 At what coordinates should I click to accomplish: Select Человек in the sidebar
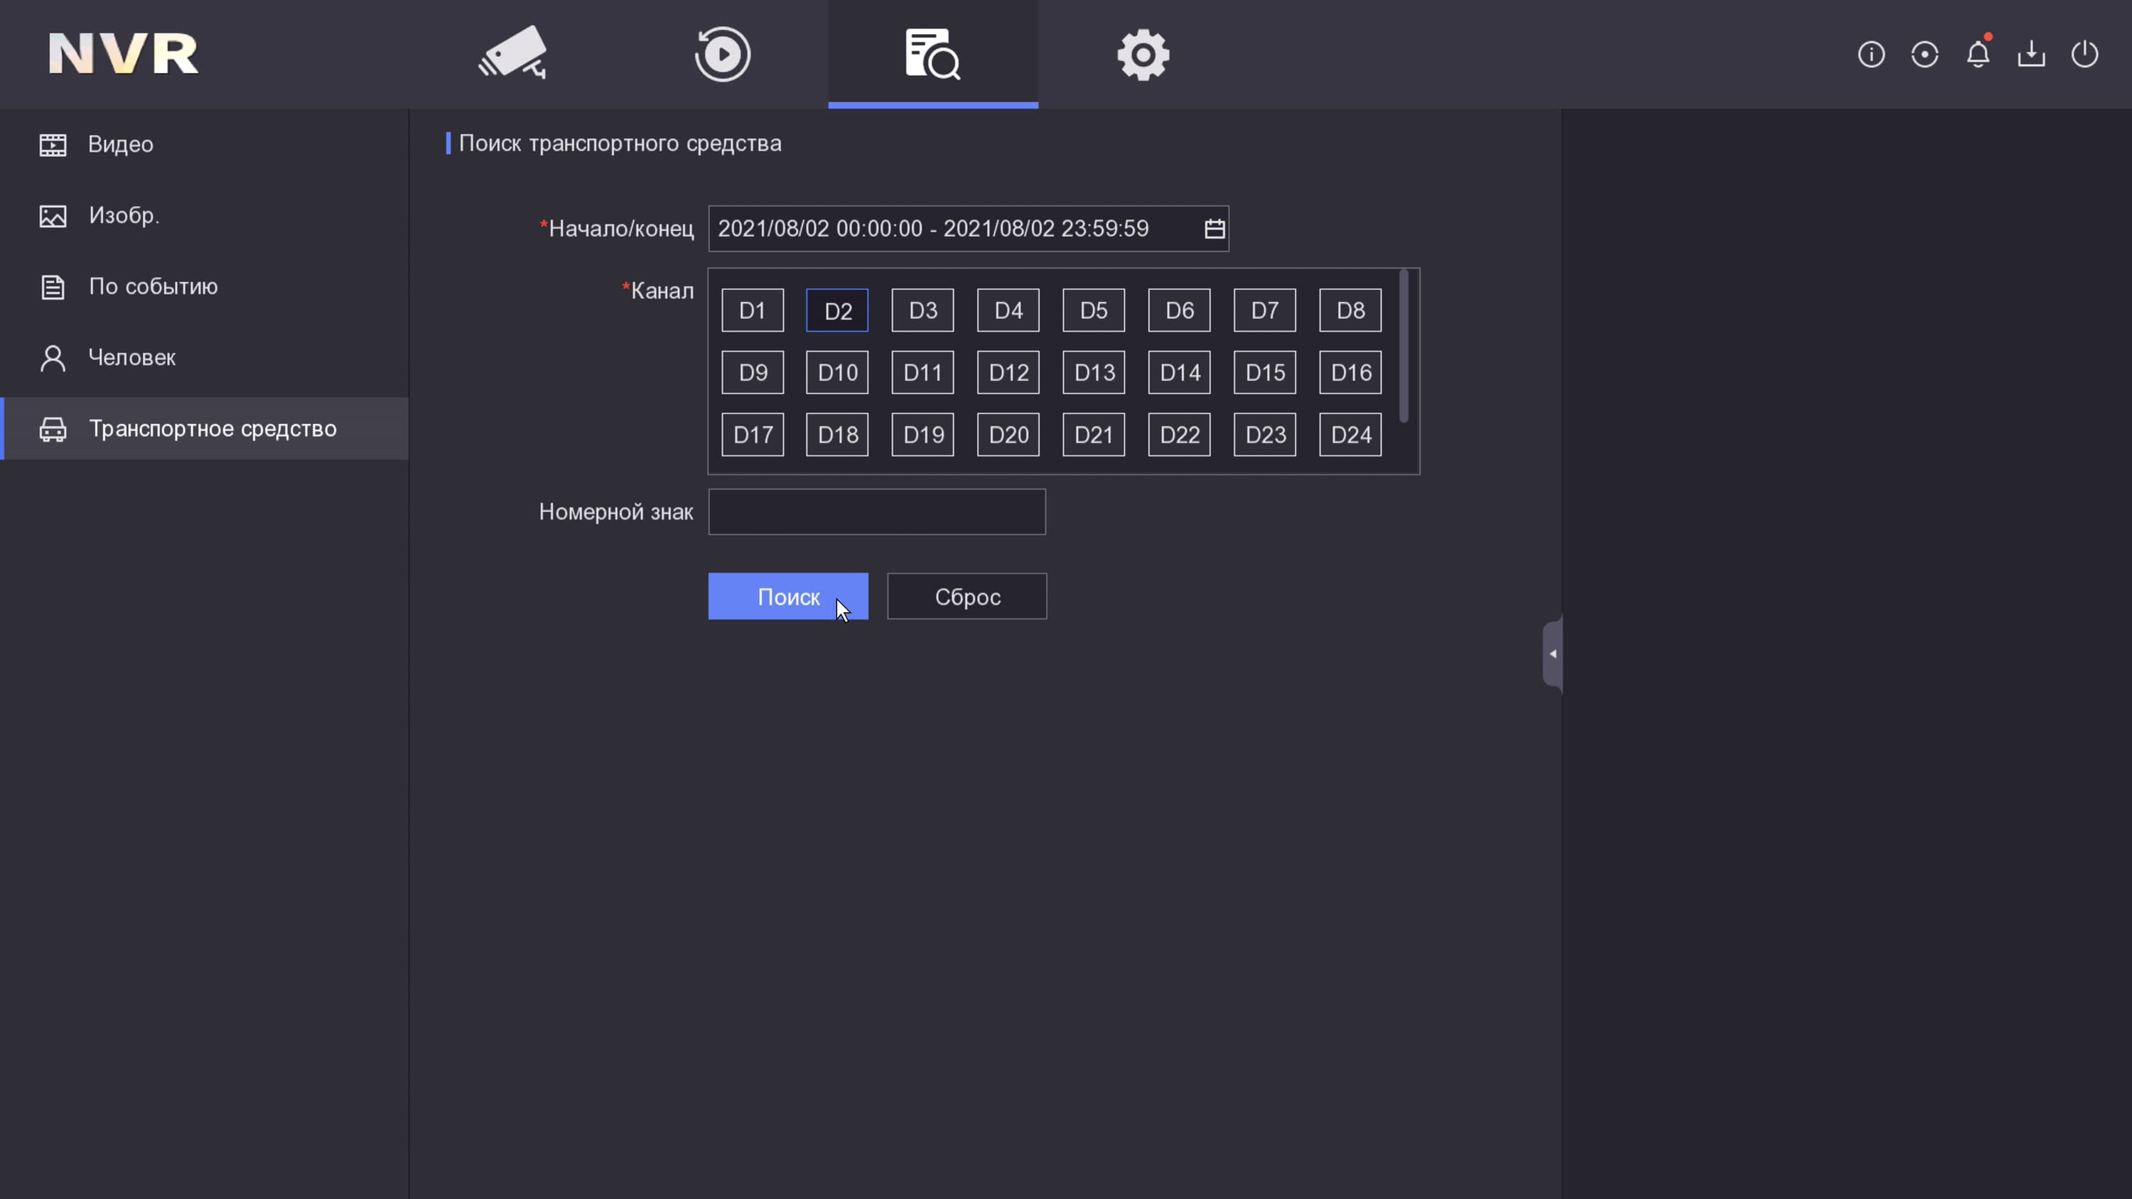click(x=132, y=357)
